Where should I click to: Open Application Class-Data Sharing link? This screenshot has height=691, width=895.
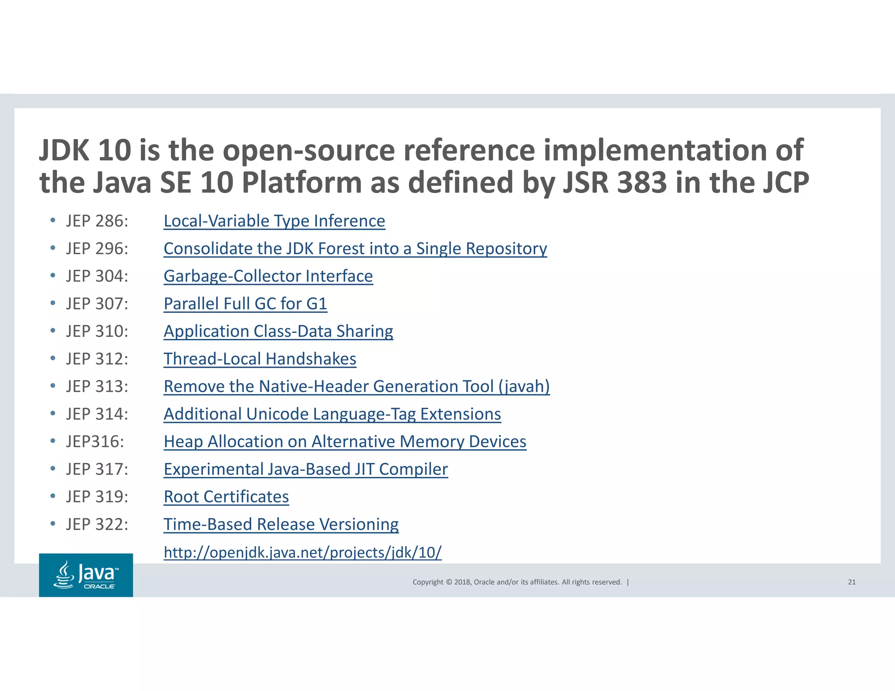278,331
